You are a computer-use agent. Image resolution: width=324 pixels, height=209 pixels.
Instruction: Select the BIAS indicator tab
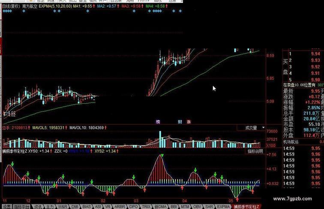point(87,206)
